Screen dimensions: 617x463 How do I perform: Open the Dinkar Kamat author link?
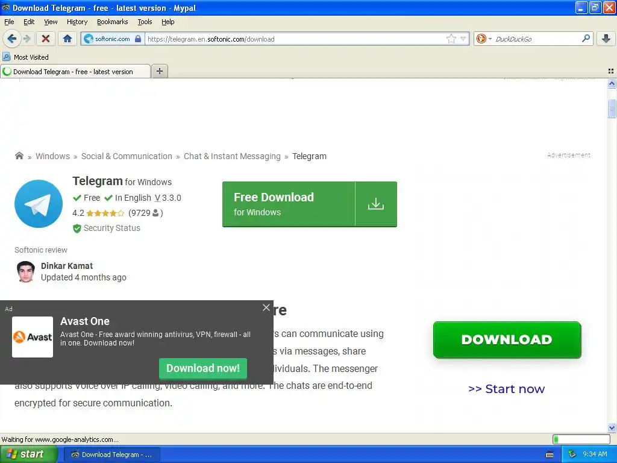click(67, 266)
